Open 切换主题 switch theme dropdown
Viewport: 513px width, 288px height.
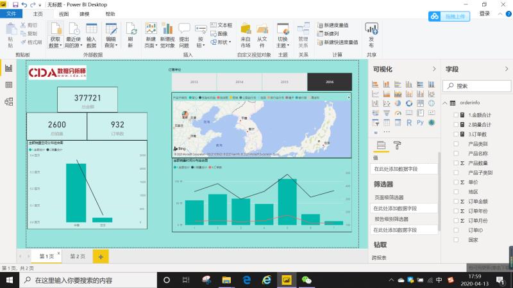click(283, 42)
